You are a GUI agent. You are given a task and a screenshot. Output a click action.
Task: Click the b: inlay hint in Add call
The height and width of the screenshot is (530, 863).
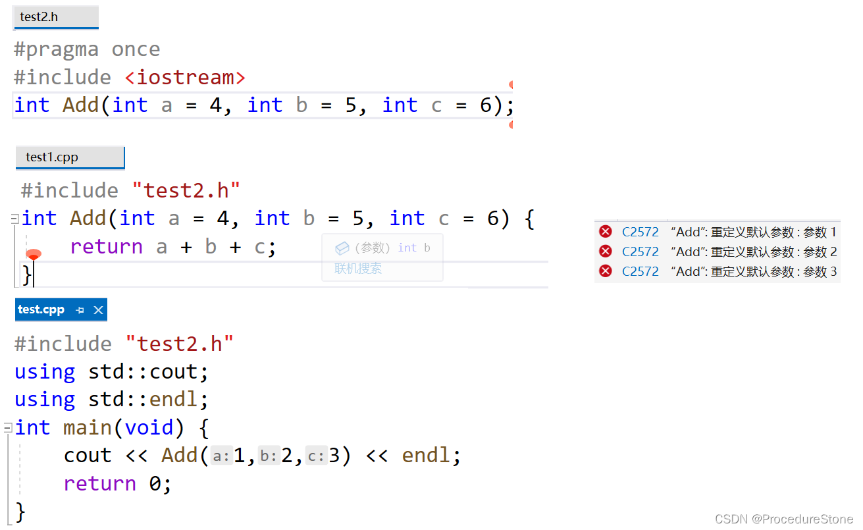tap(269, 456)
